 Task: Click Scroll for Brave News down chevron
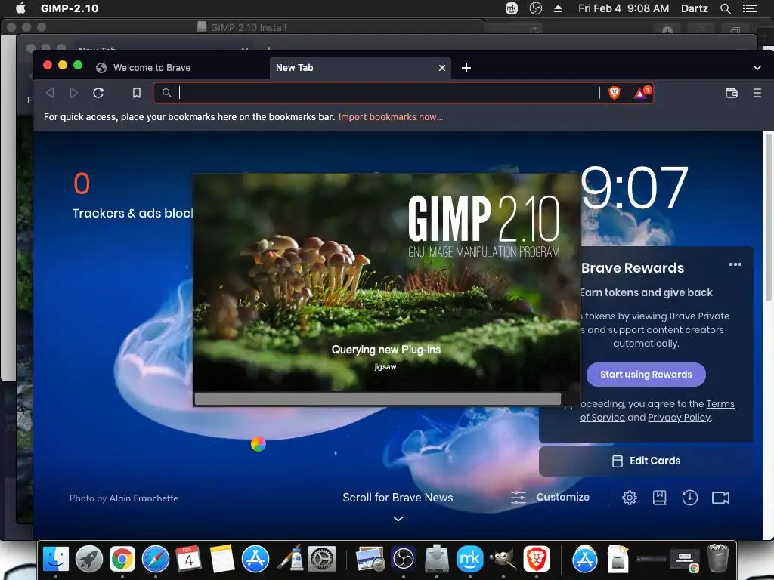[x=398, y=519]
